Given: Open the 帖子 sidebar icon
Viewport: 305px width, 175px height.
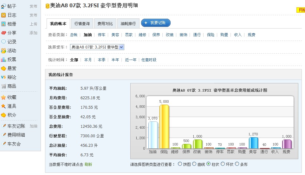Looking at the screenshot, I should [x=3, y=6].
